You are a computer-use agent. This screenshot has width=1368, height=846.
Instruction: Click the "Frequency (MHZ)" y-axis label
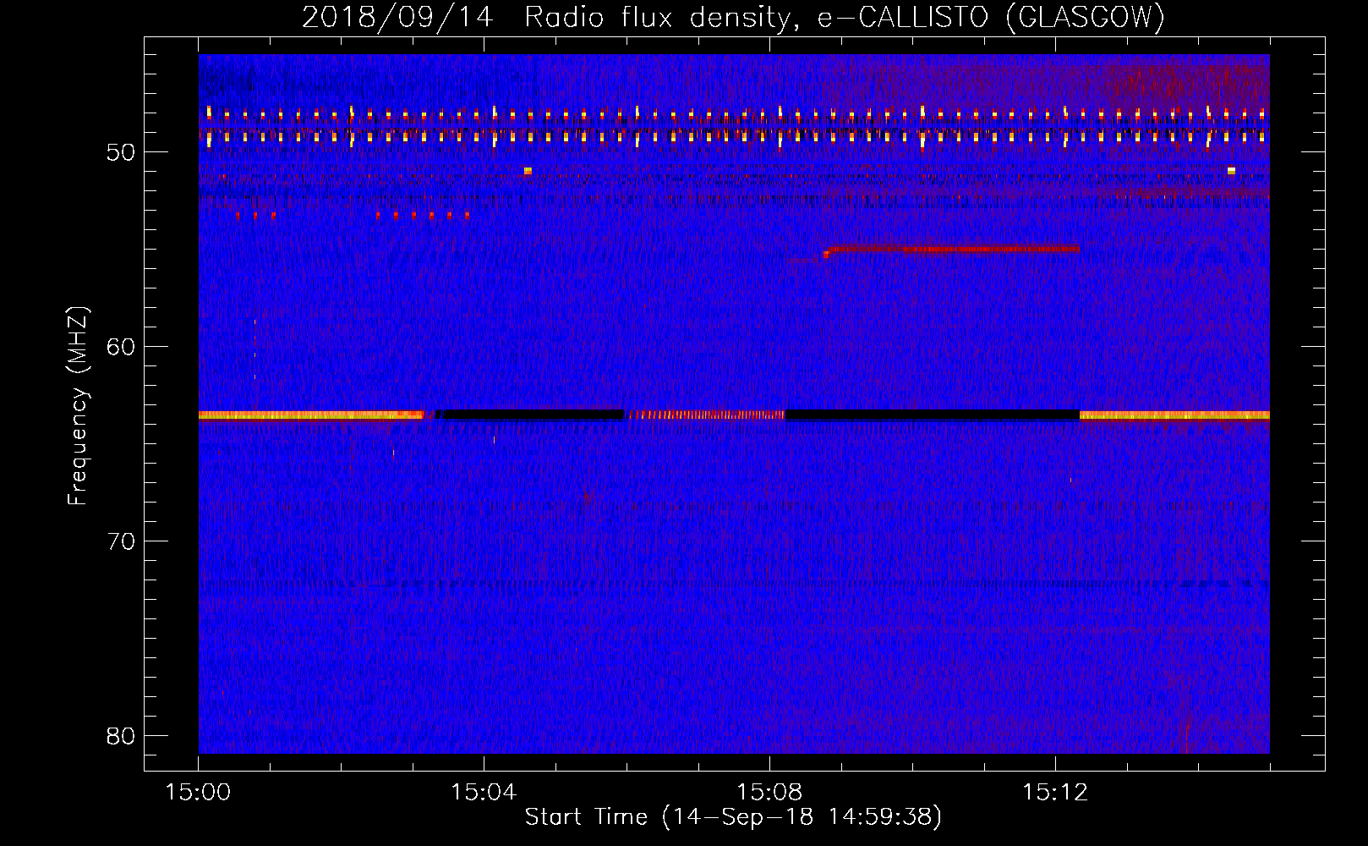tap(78, 406)
